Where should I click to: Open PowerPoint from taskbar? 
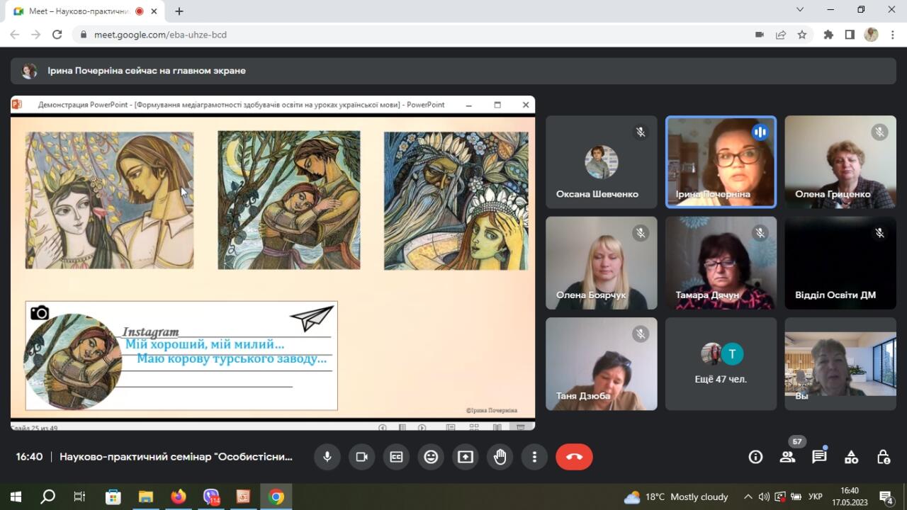tap(243, 497)
